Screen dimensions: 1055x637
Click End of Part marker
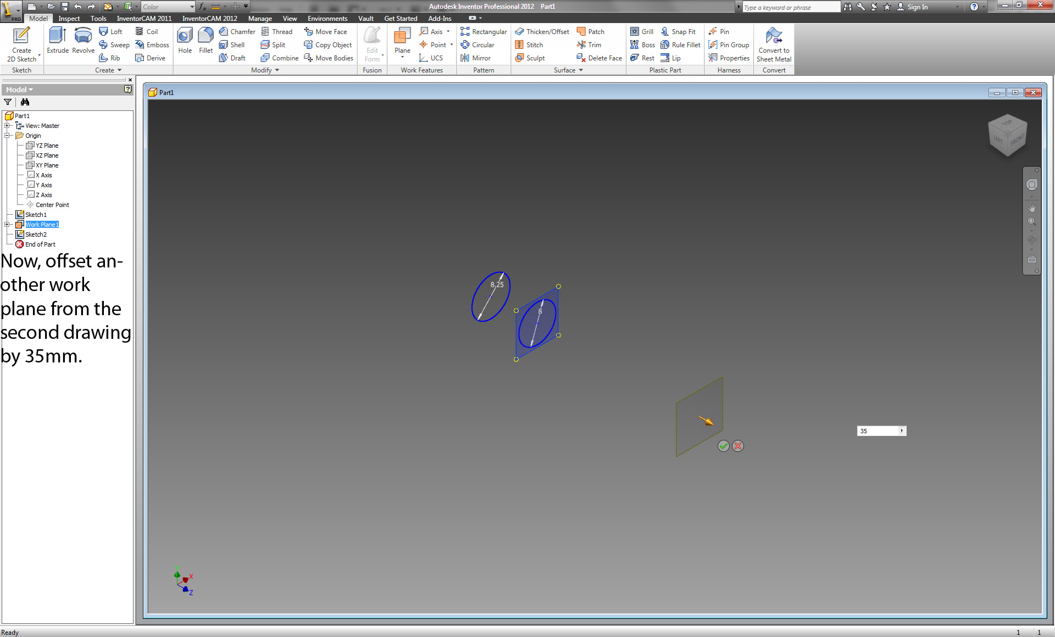36,244
